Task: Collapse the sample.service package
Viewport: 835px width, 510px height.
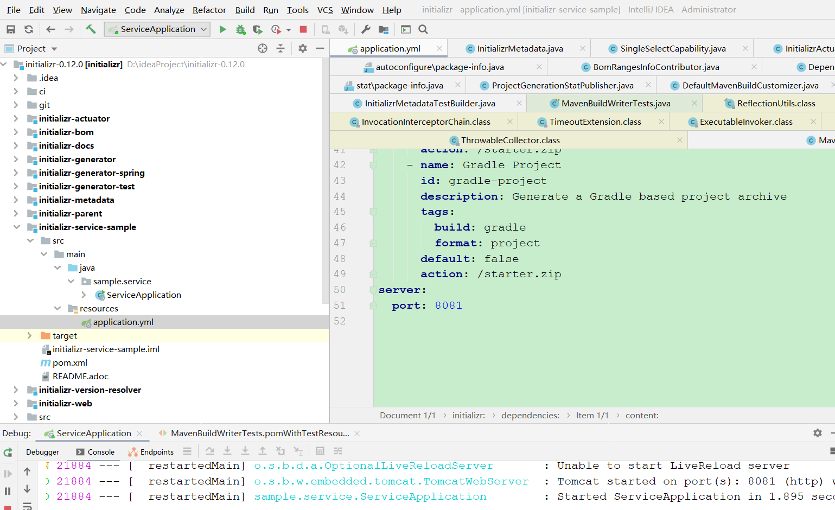Action: (x=71, y=281)
